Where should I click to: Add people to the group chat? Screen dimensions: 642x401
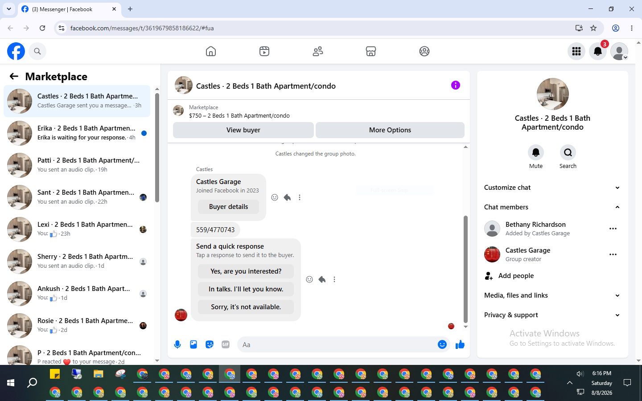[553, 276]
